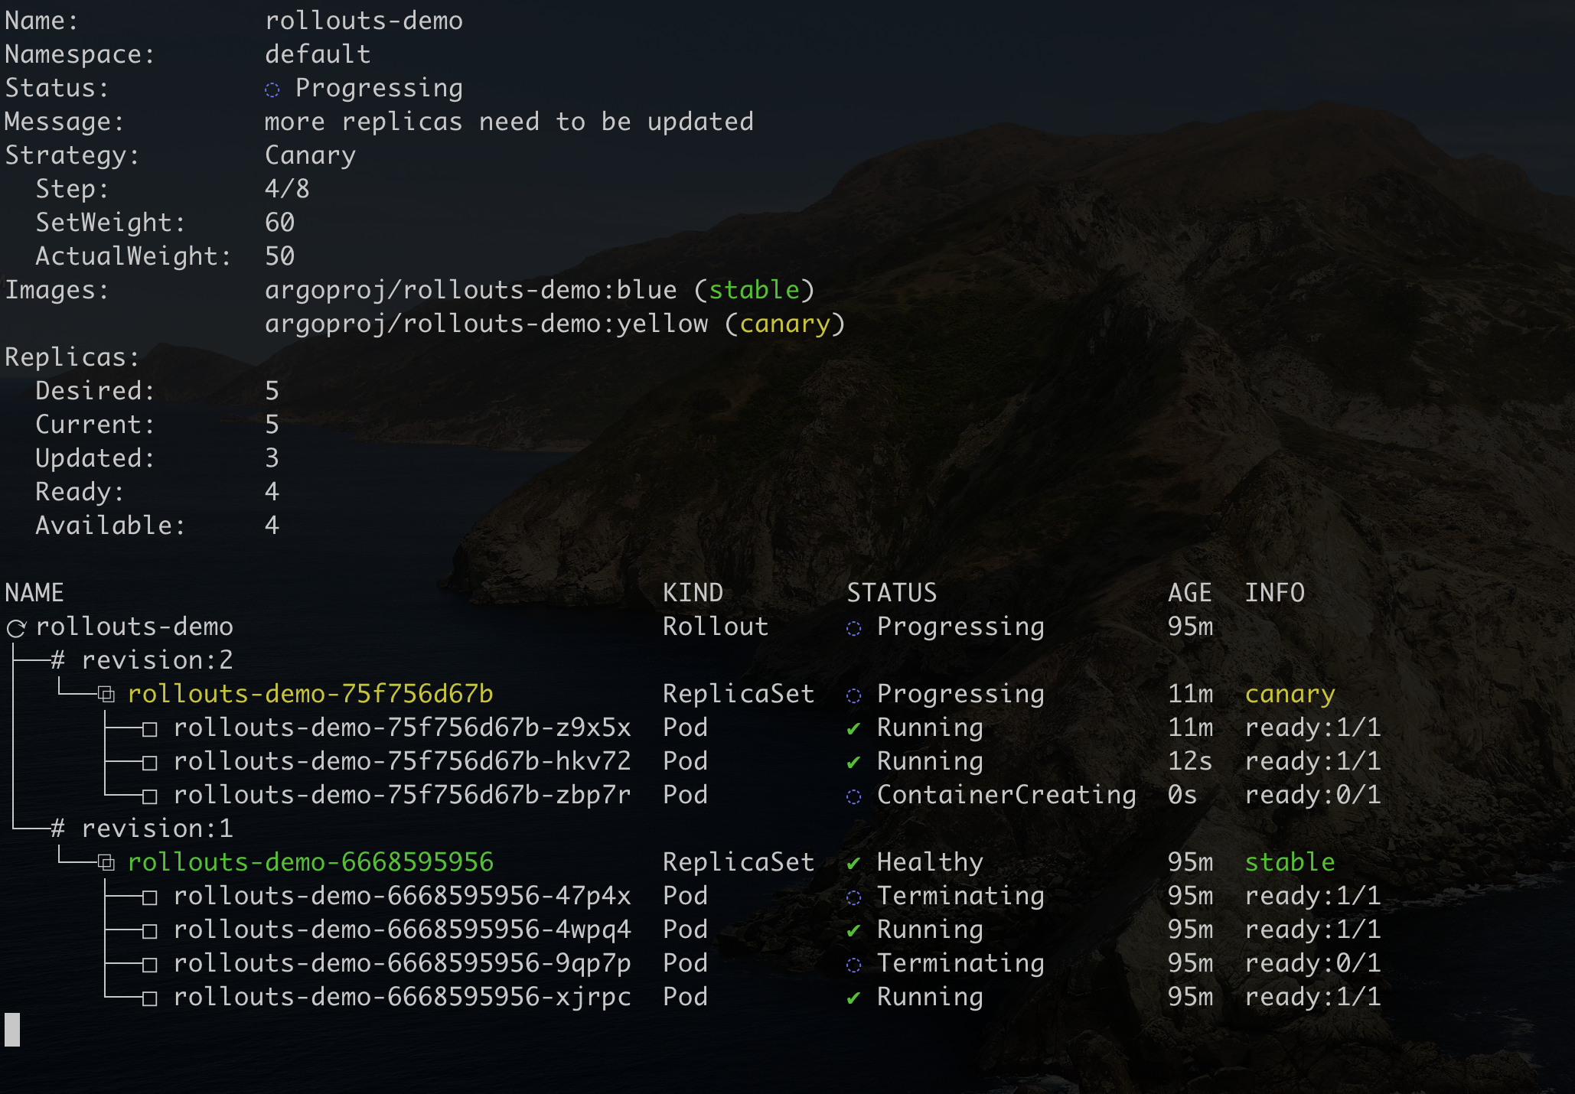Select the revision:2 tree node
Screen dimensions: 1575x1094
(156, 660)
